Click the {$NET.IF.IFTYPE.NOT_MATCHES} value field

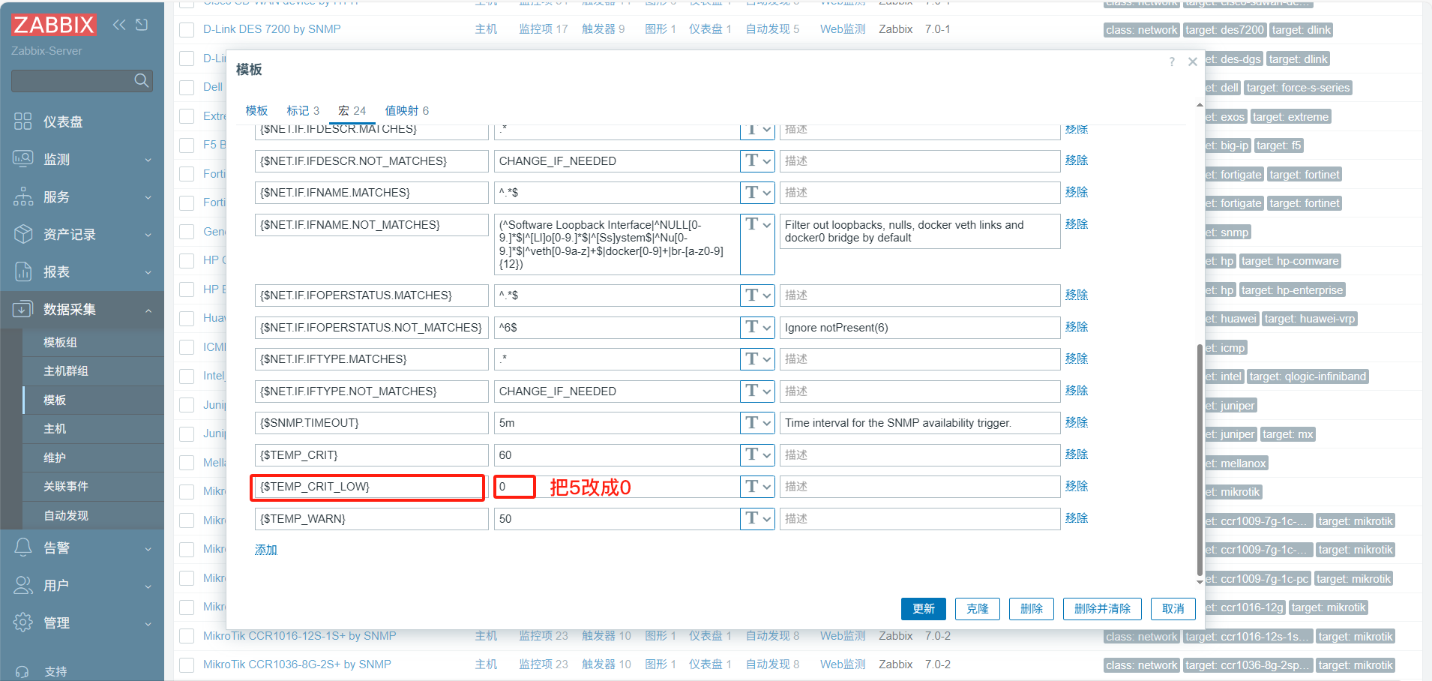(x=616, y=391)
